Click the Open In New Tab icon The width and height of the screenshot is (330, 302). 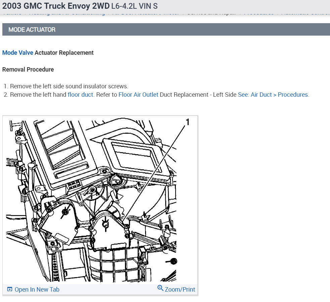[x=10, y=289]
